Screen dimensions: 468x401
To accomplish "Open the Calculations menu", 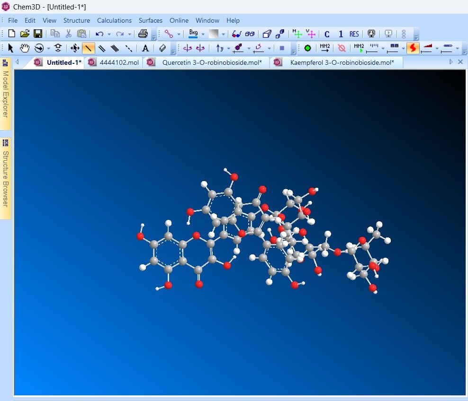I will 114,20.
